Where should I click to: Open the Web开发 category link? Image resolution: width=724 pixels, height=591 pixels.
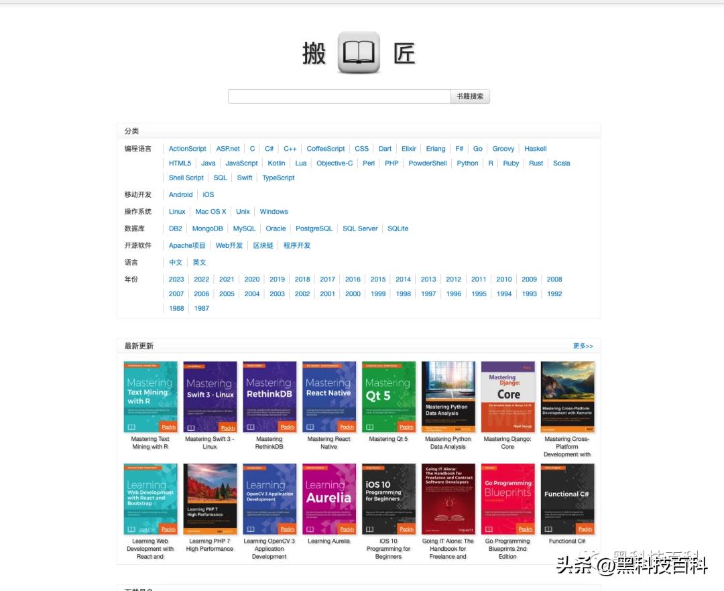pyautogui.click(x=229, y=245)
